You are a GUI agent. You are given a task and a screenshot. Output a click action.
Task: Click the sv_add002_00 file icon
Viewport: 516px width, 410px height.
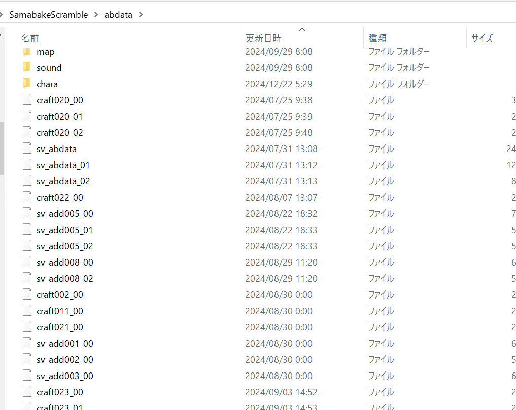point(27,359)
